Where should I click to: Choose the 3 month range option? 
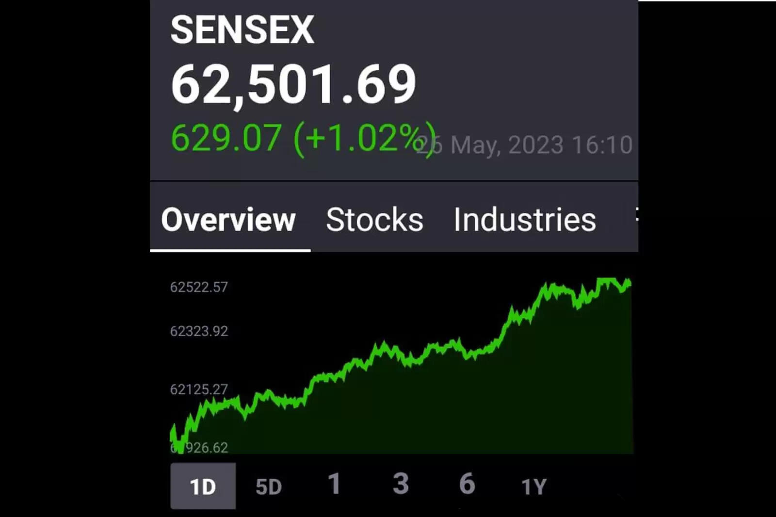(401, 484)
